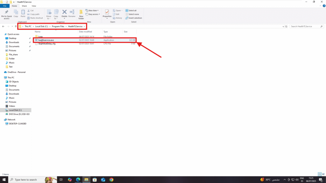Select Local Disk (C:) in navigation pane
This screenshot has width=326, height=183.
pos(15,110)
